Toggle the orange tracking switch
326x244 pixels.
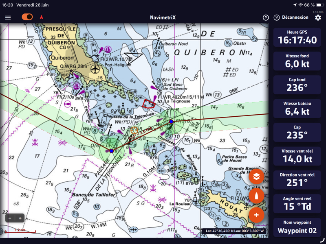coord(27,17)
